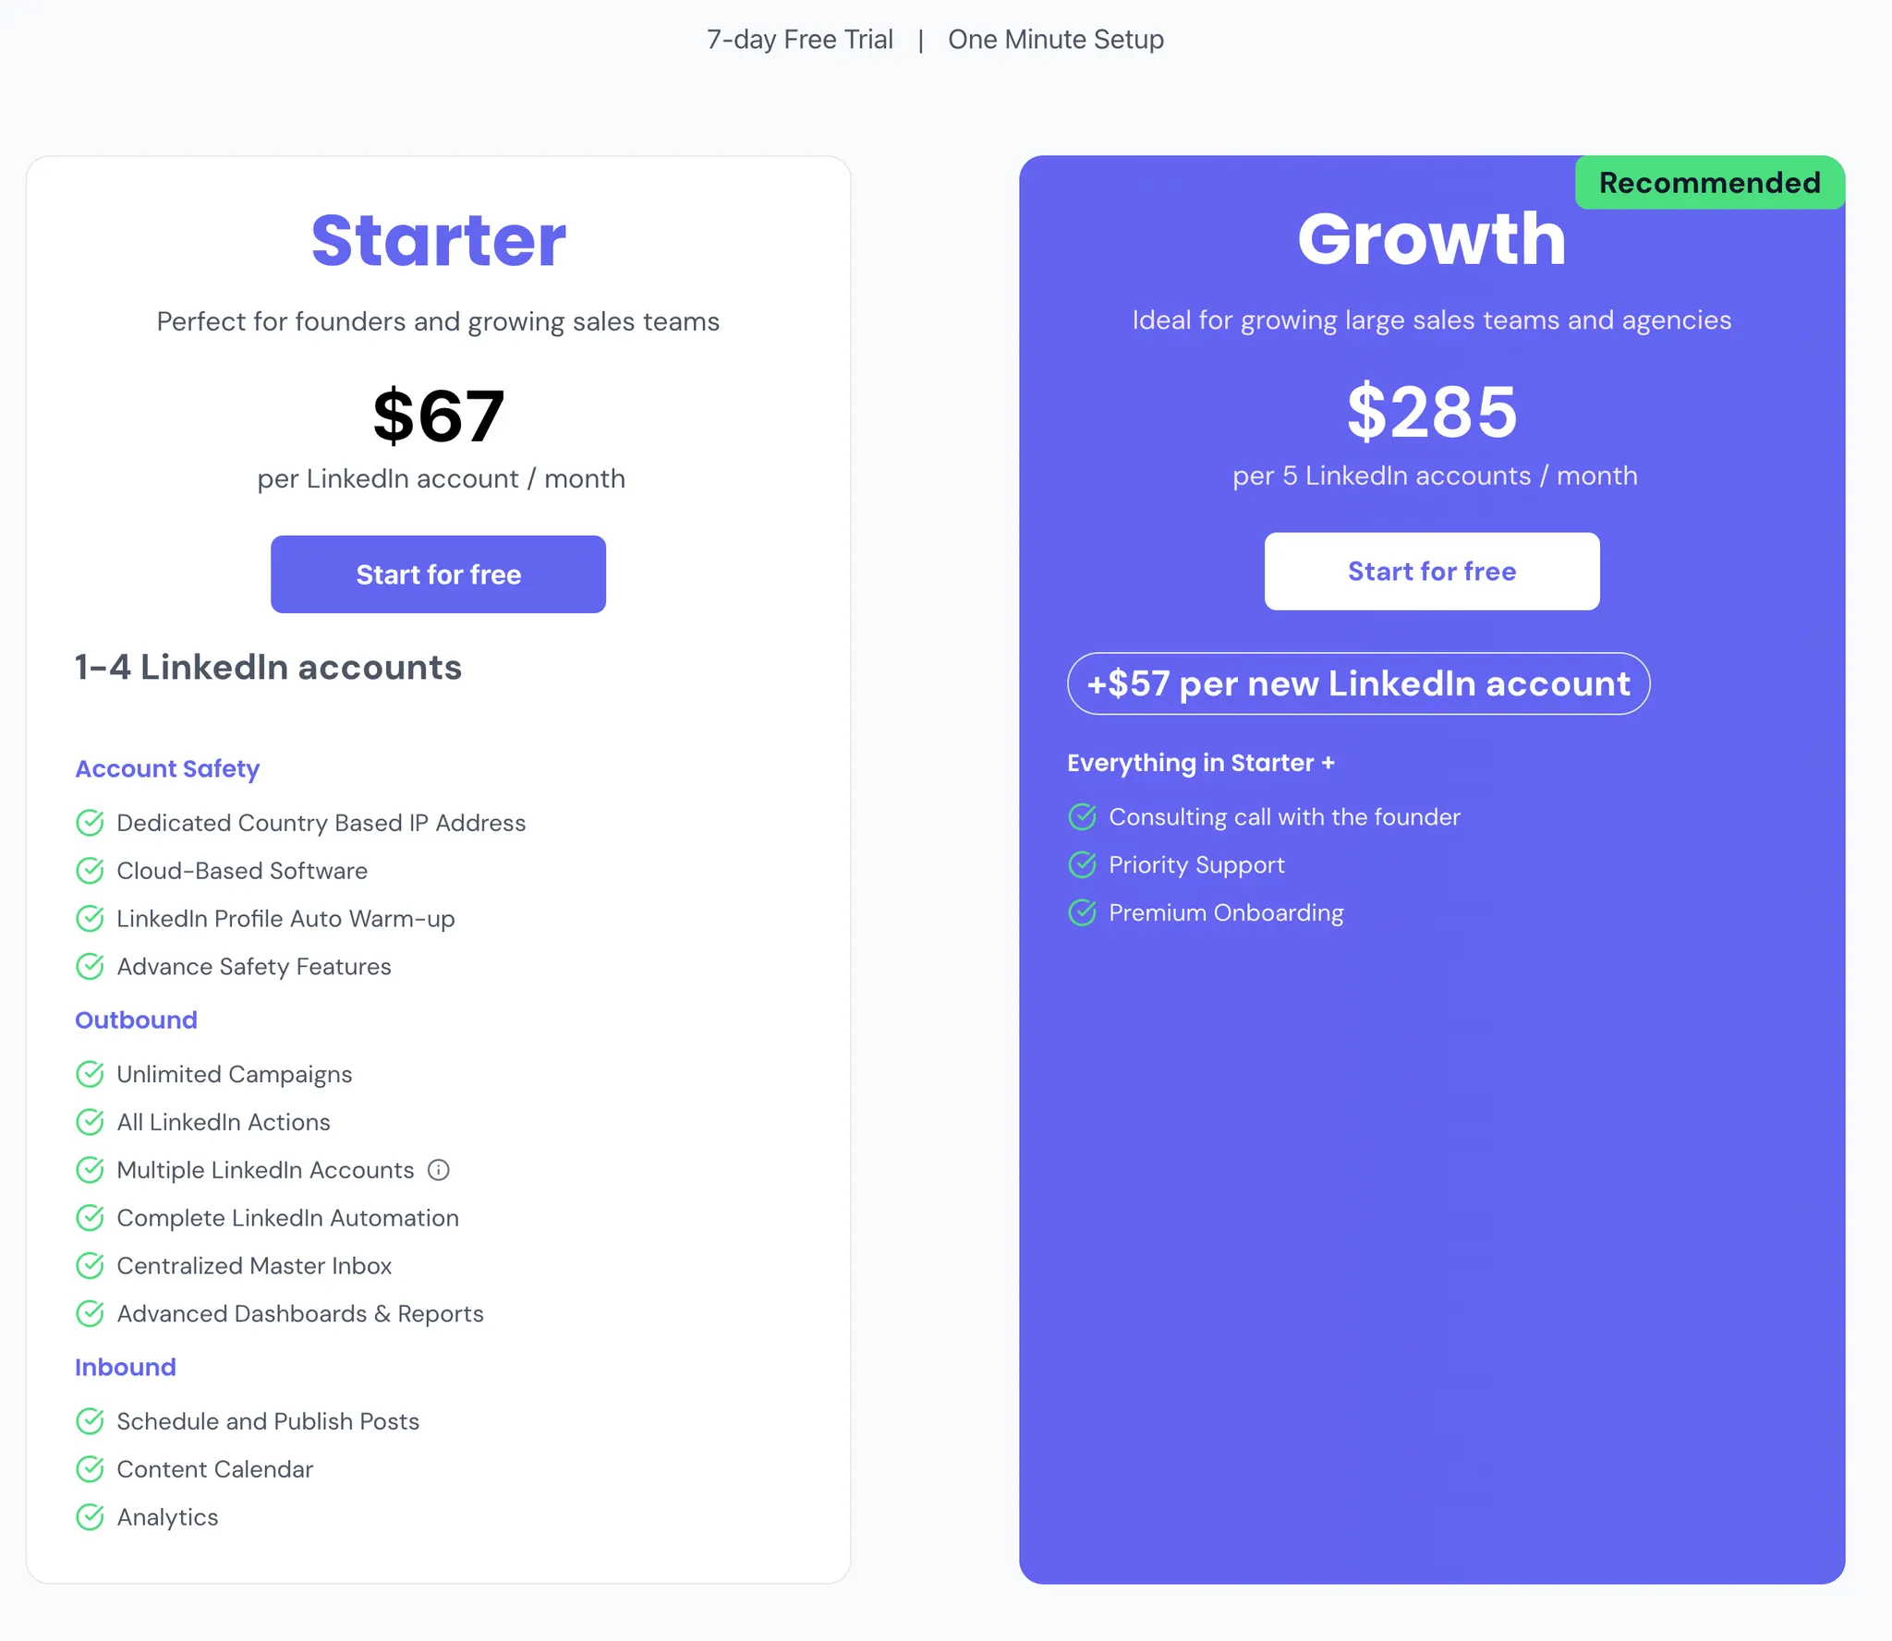Click the green Recommended badge
Image resolution: width=1892 pixels, height=1641 pixels.
coord(1709,183)
